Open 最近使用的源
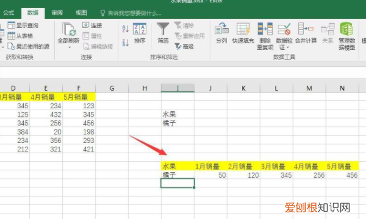Viewport: 366px width, 219px height. pos(29,46)
